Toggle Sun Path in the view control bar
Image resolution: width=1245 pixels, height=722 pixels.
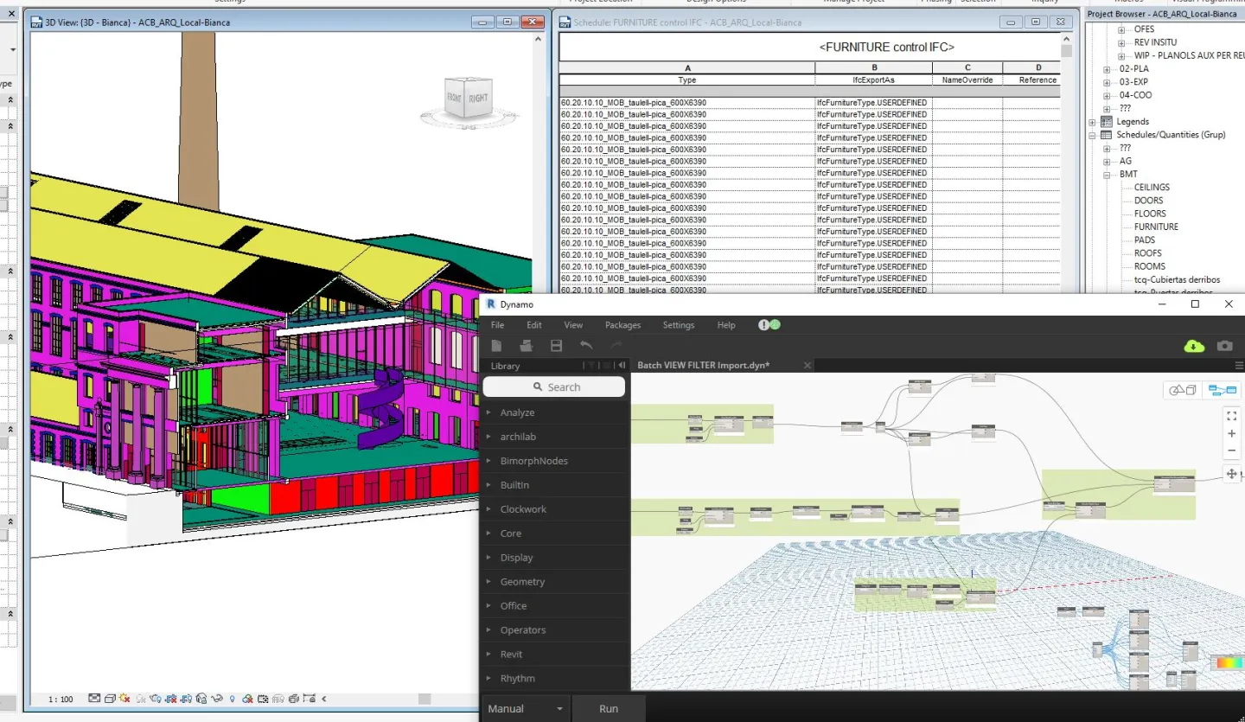pyautogui.click(x=125, y=699)
